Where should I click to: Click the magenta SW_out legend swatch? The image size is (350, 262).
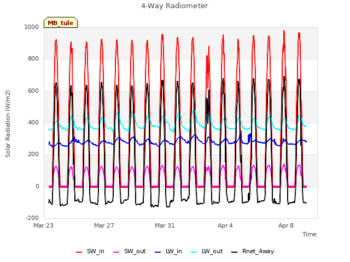coord(116,252)
